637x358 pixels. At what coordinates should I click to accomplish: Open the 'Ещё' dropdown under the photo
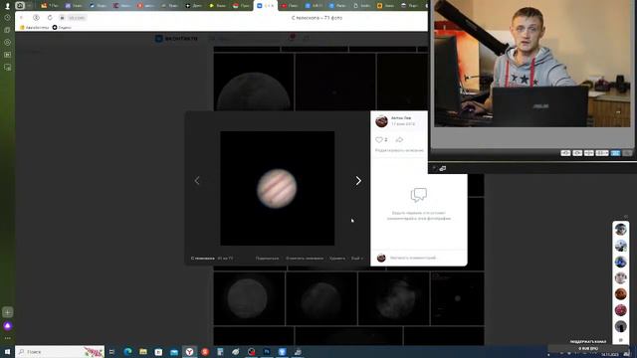[x=357, y=259]
